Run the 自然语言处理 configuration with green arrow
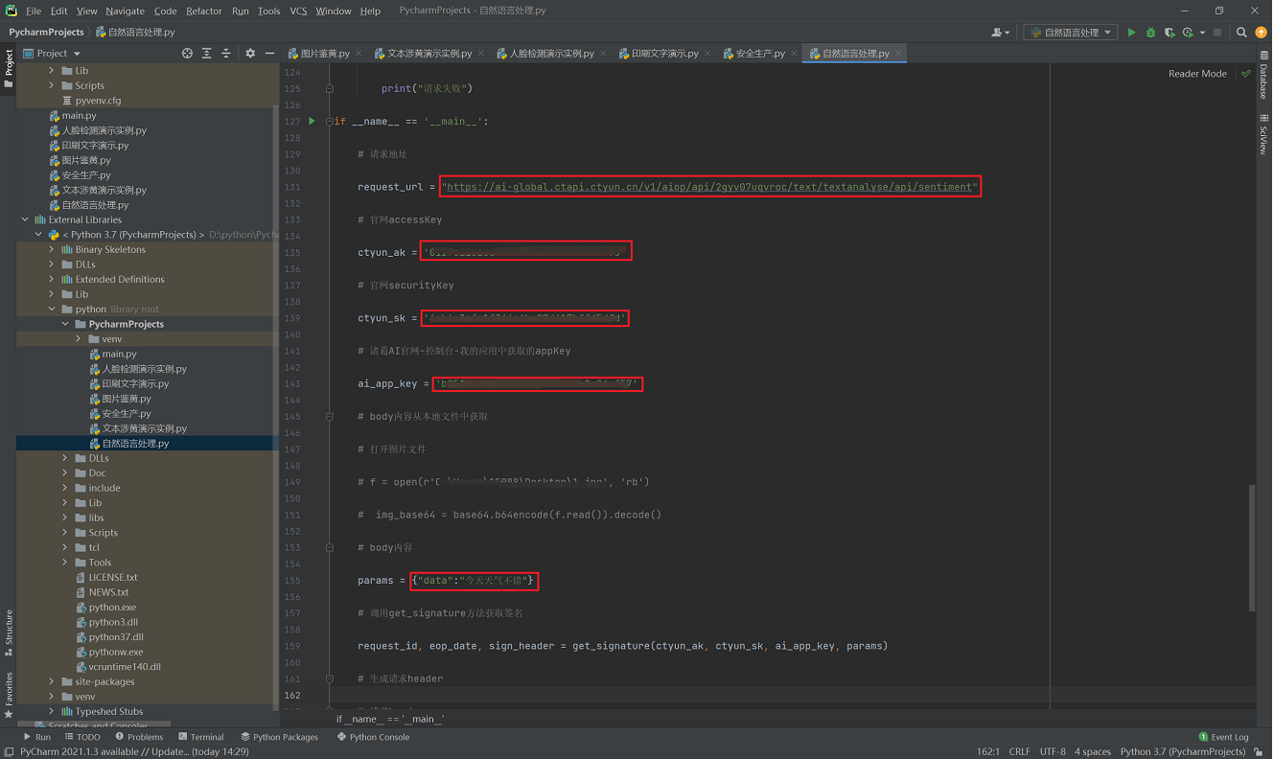The width and height of the screenshot is (1274, 759). [x=1131, y=33]
